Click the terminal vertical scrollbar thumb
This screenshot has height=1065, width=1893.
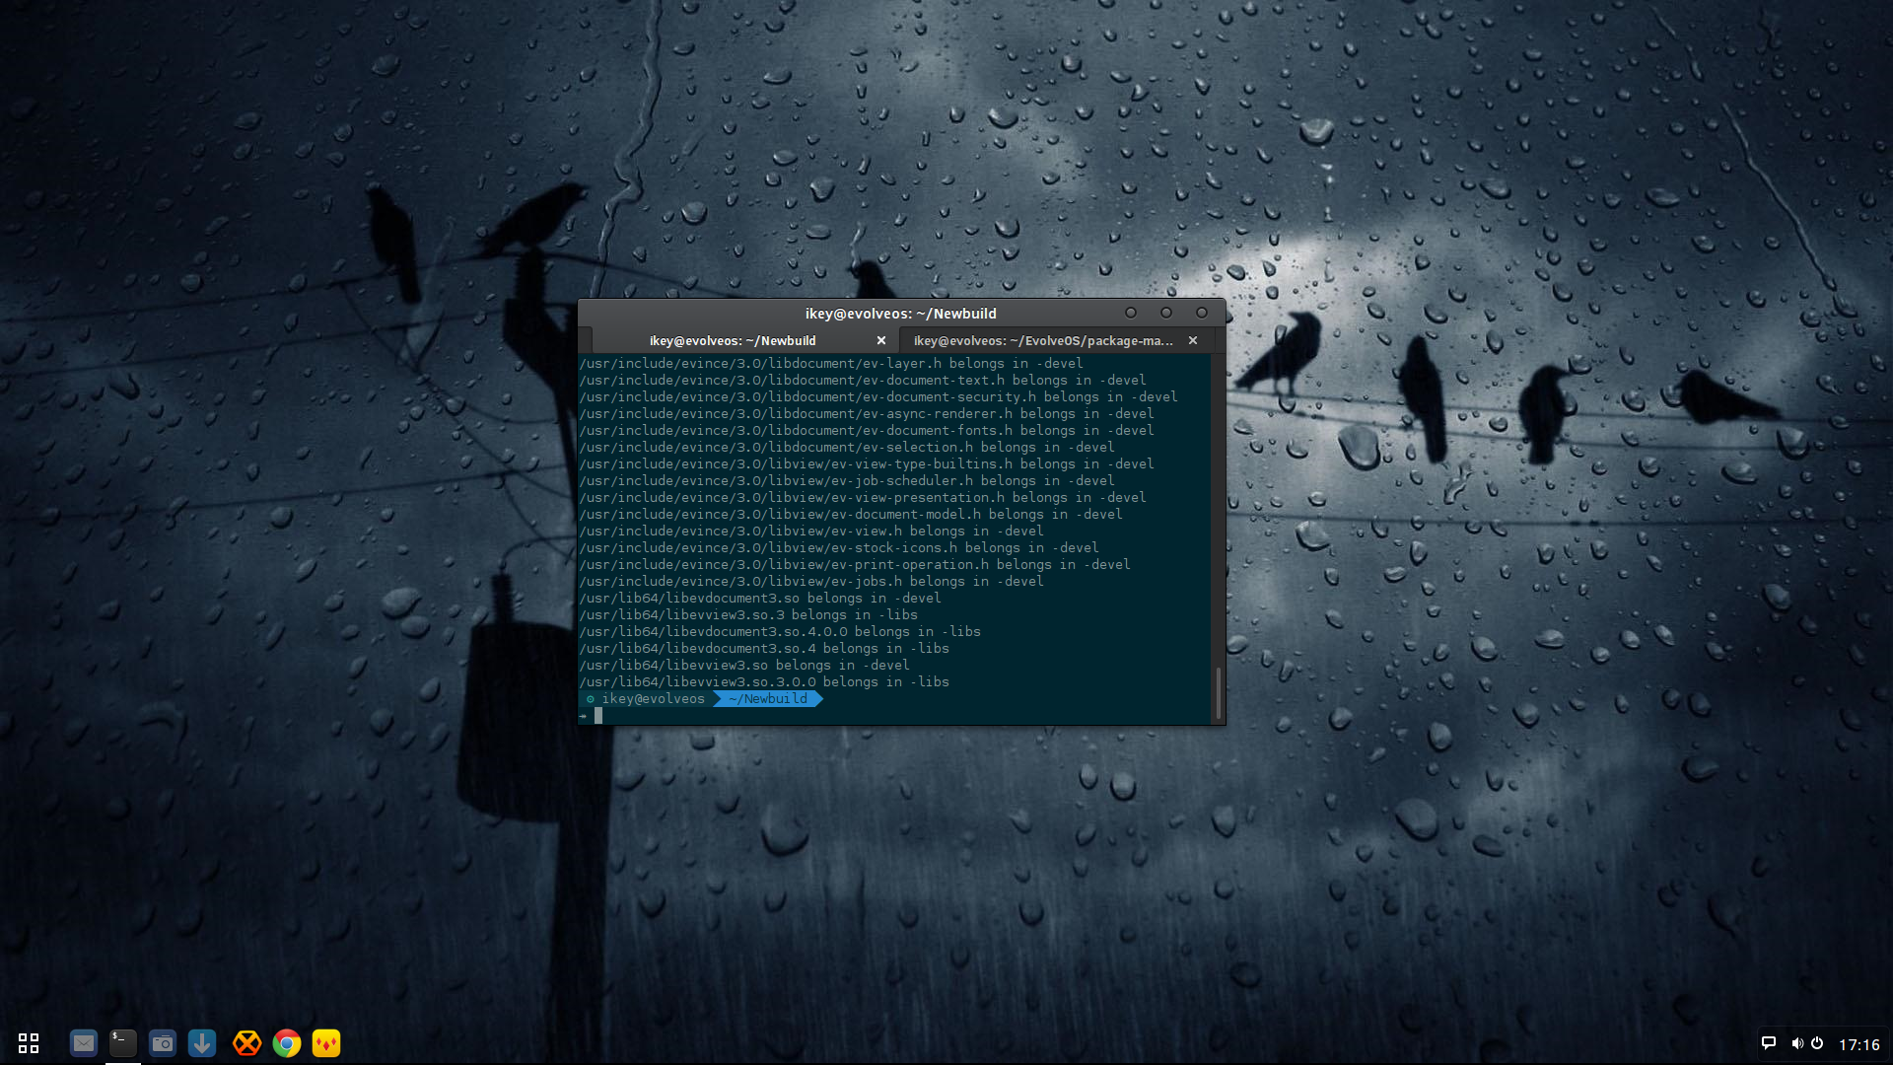point(1219,693)
